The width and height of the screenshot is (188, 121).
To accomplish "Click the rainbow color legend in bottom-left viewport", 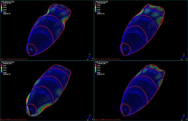I will (x=2, y=68).
